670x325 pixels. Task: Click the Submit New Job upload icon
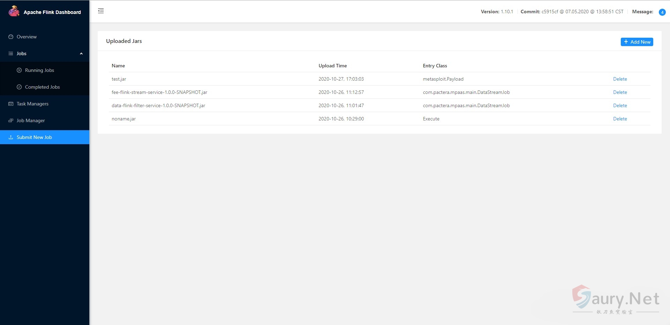11,137
